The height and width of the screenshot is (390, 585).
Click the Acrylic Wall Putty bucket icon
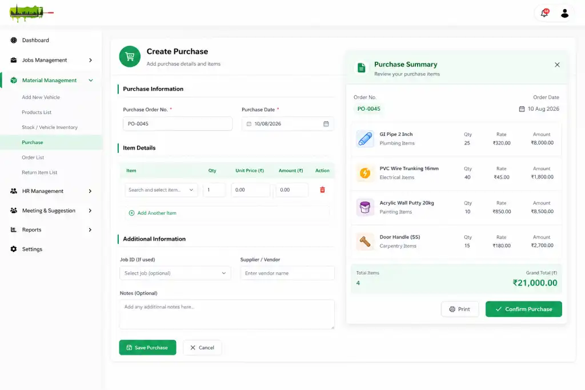point(365,207)
